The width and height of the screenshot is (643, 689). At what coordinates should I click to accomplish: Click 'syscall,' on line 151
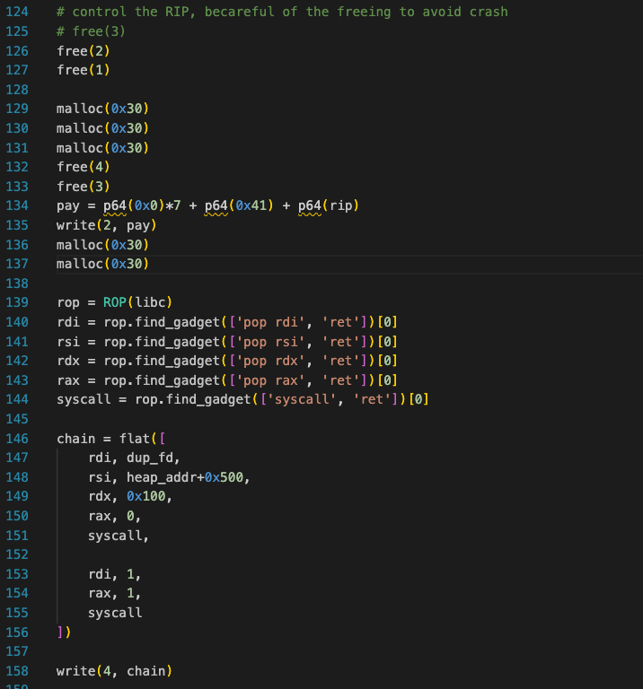pos(119,536)
